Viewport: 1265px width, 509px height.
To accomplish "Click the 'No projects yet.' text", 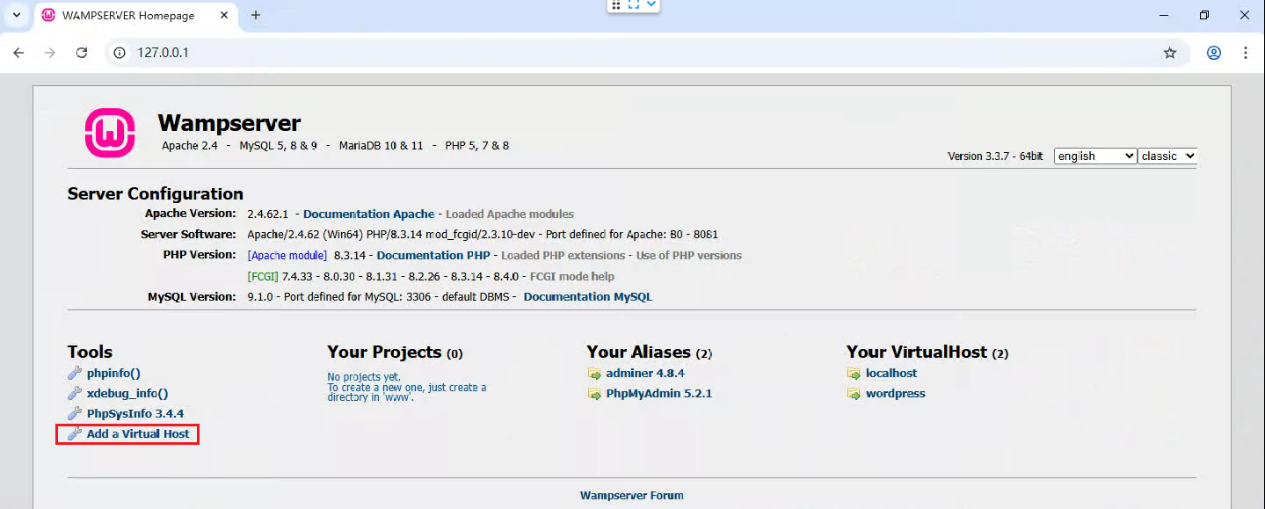I will pyautogui.click(x=364, y=377).
